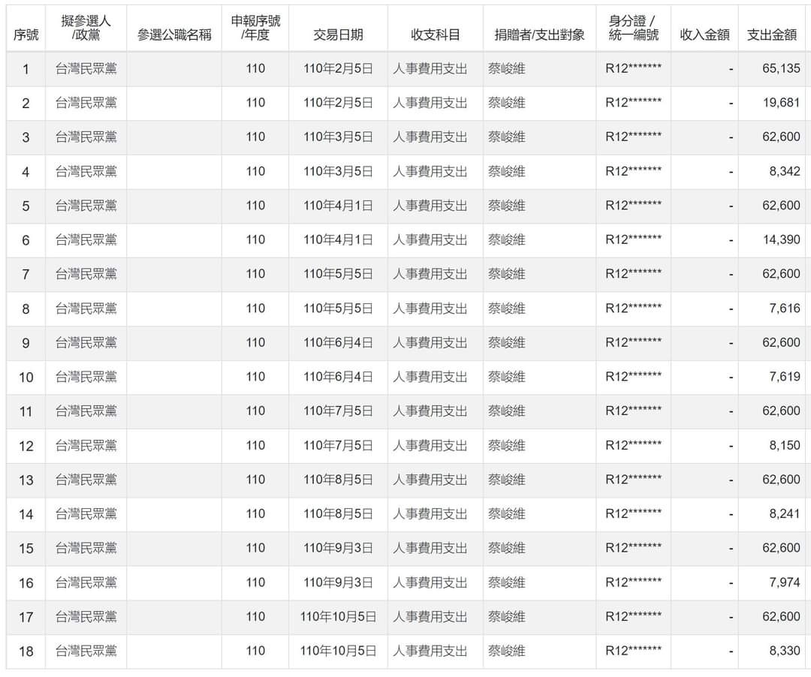811x677 pixels.
Task: Click 人事費用支出 in row 4
Action: click(x=430, y=171)
